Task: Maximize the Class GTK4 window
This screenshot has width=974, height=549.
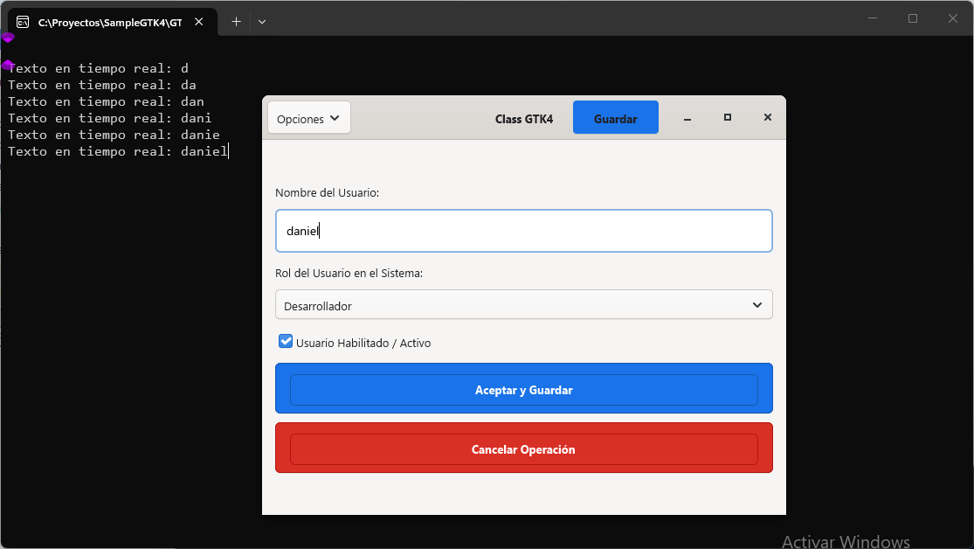Action: [728, 117]
